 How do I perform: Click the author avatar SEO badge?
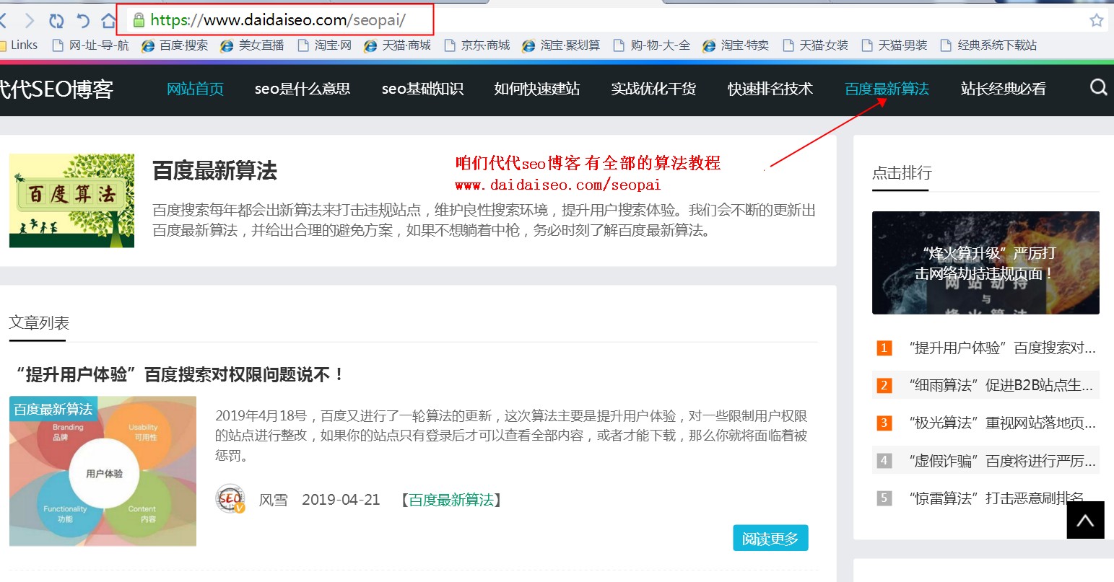[231, 499]
